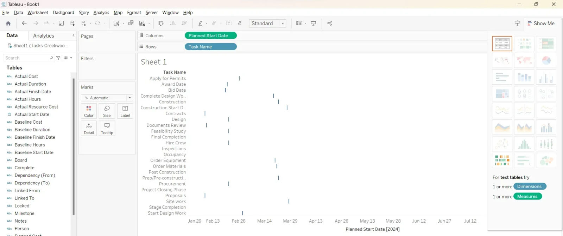563x236 pixels.
Task: Click the data pane vertical scrollbar
Action: [x=74, y=147]
